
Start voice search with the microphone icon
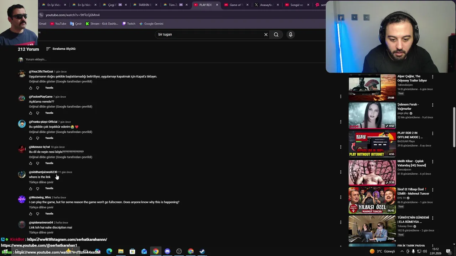click(291, 34)
